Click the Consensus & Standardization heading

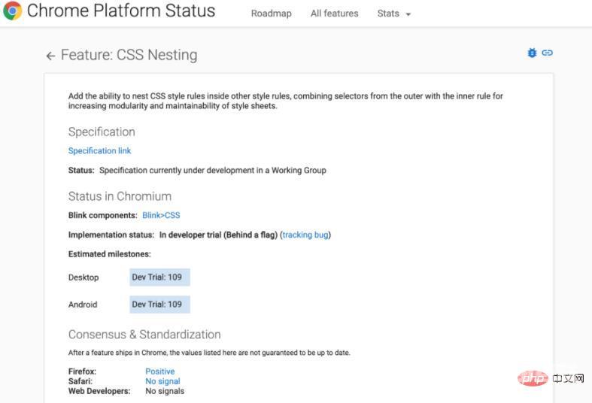(144, 335)
